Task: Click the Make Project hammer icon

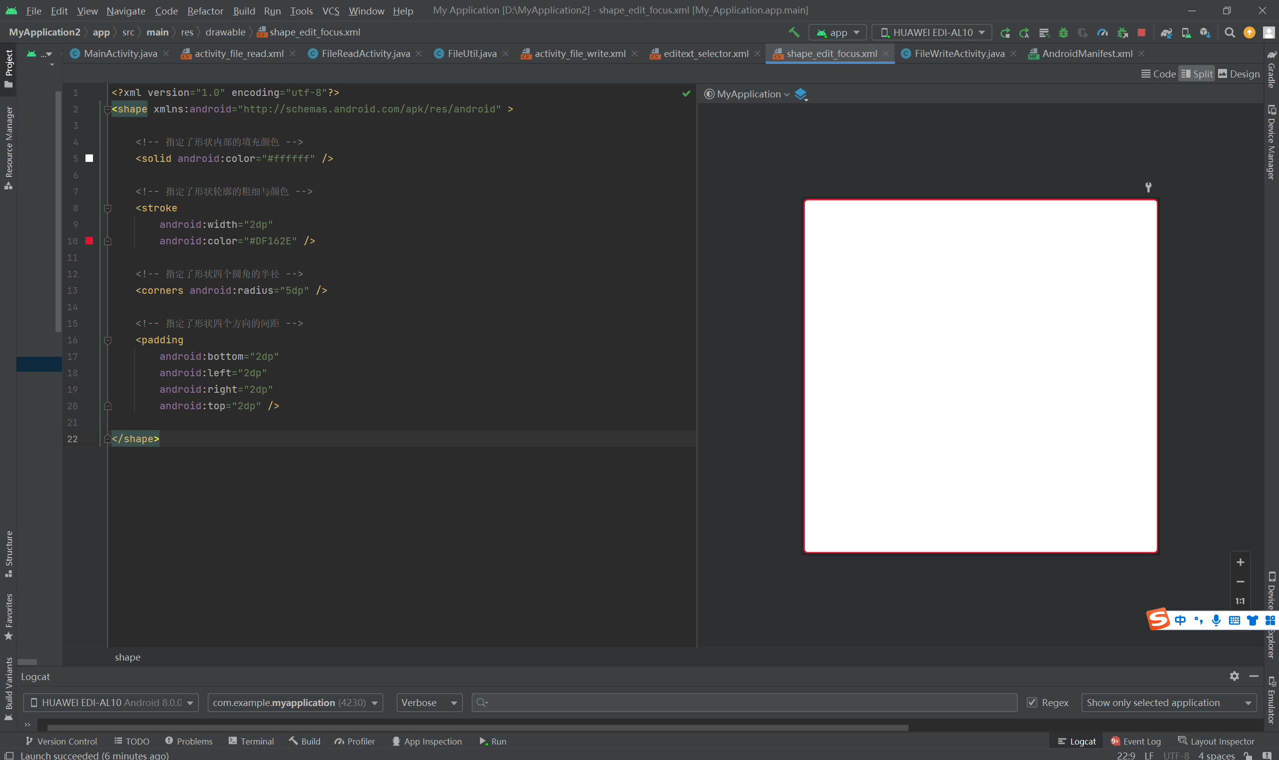Action: click(793, 32)
